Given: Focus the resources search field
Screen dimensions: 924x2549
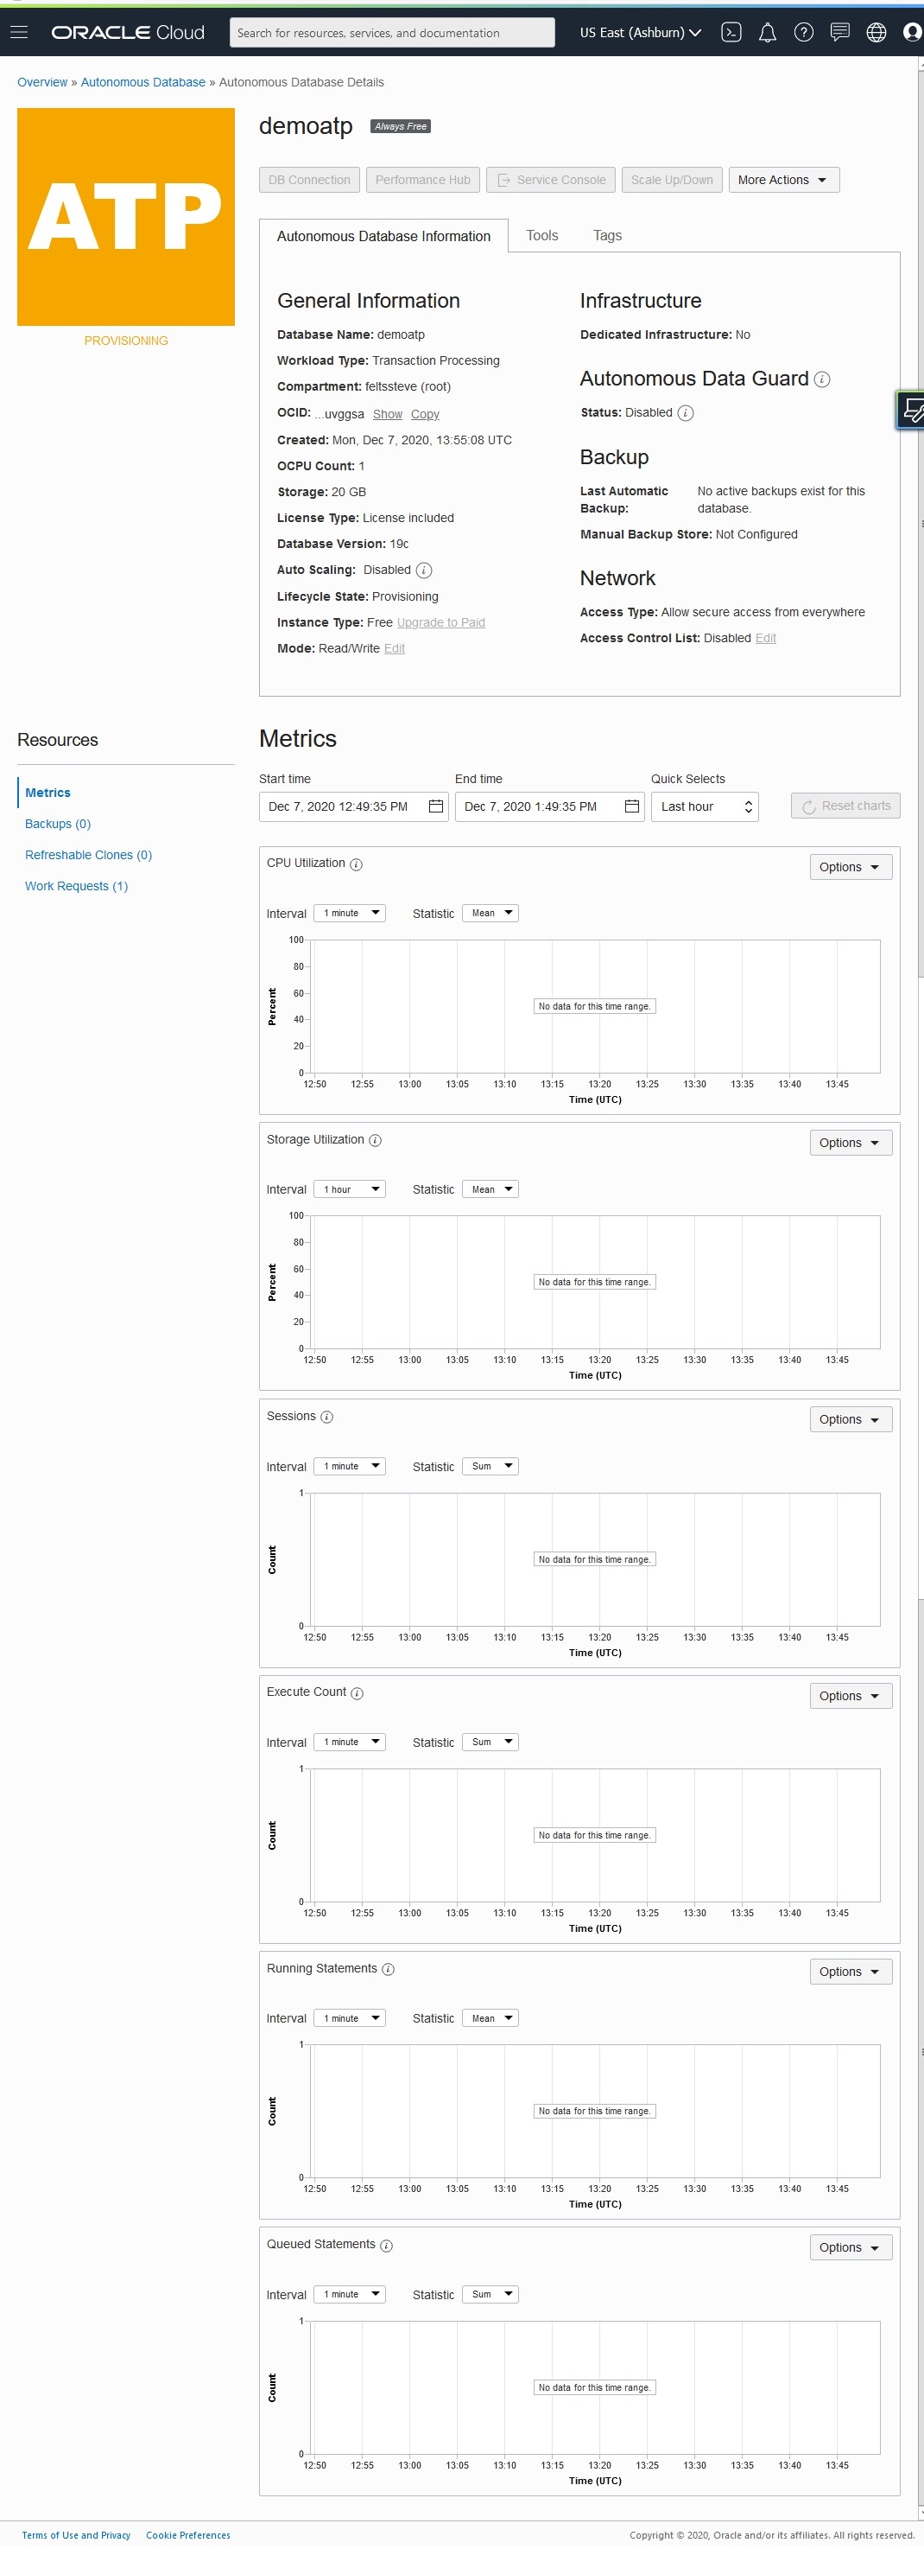Looking at the screenshot, I should point(392,33).
